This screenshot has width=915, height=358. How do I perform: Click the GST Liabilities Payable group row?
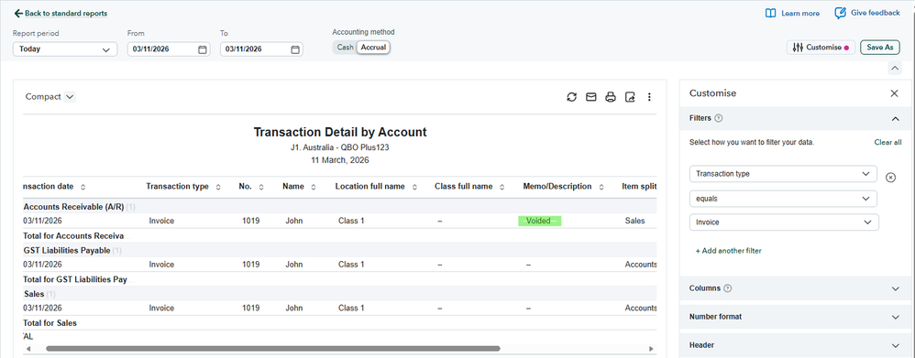tap(339, 250)
